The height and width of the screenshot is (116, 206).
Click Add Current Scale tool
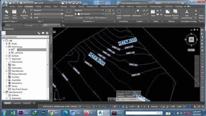coord(187,14)
